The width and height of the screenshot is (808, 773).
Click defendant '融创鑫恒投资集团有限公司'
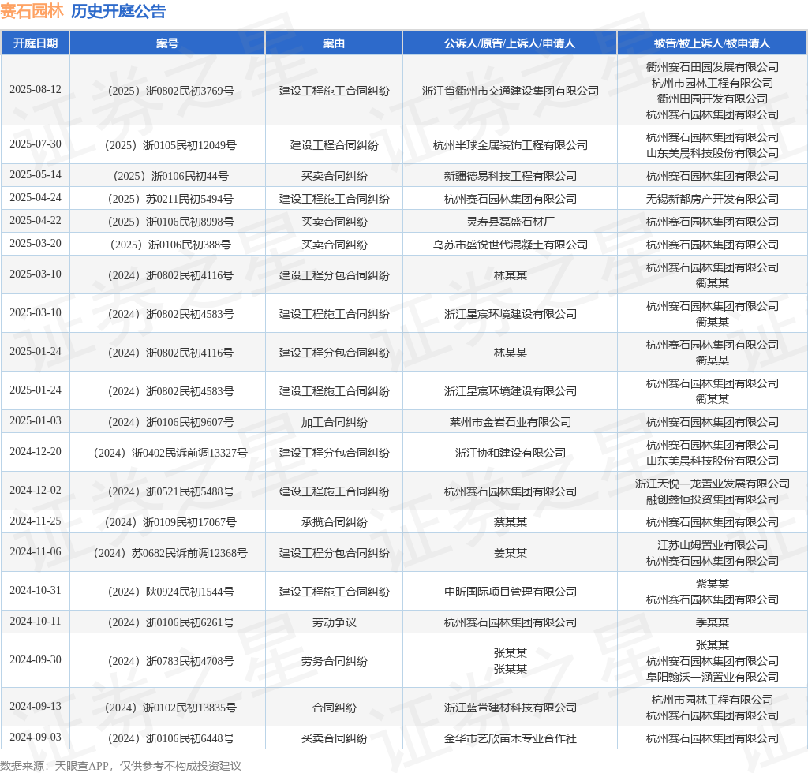point(713,499)
